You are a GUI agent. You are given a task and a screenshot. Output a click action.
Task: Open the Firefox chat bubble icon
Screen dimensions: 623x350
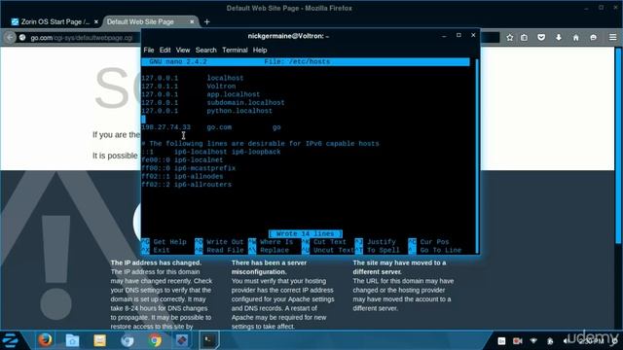(593, 37)
